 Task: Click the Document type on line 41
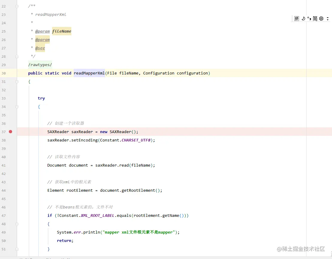(57, 165)
